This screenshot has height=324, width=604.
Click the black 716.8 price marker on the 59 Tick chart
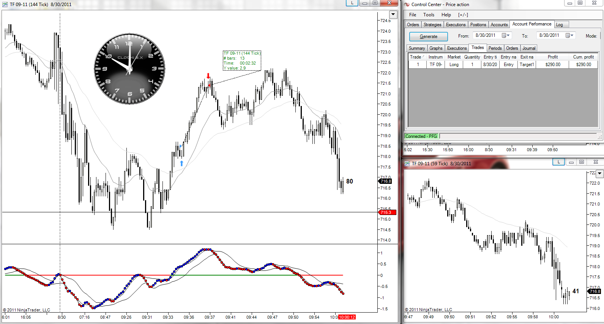(x=595, y=291)
